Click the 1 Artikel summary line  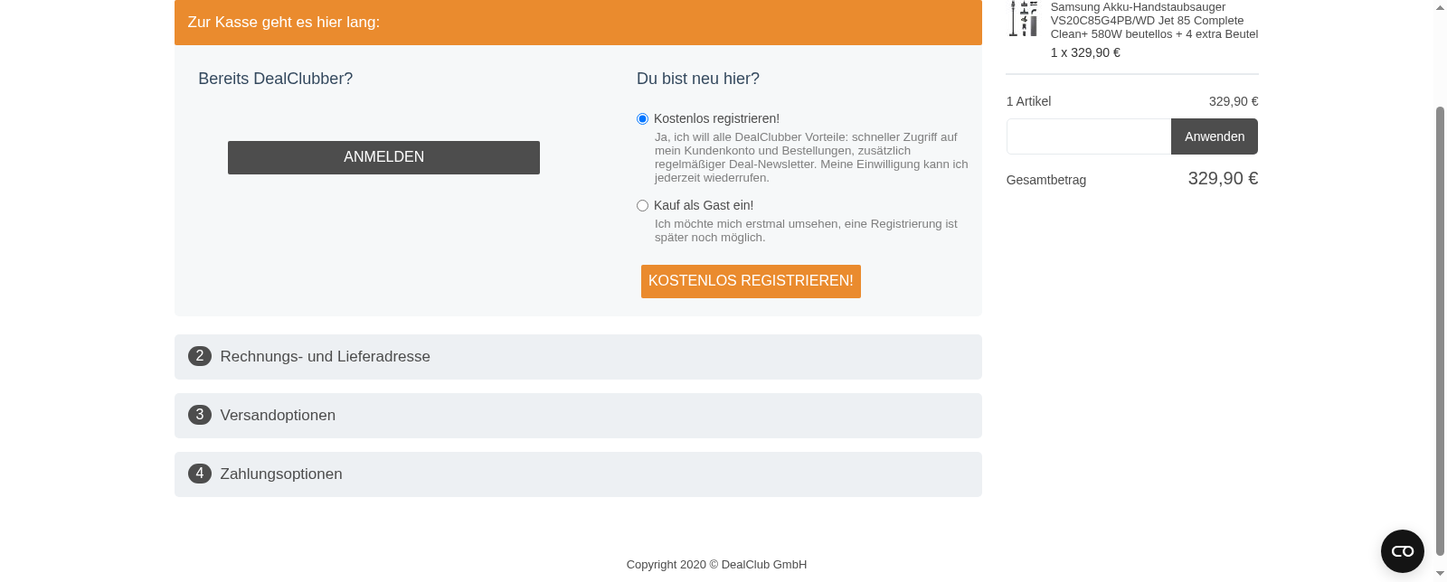(x=1028, y=101)
